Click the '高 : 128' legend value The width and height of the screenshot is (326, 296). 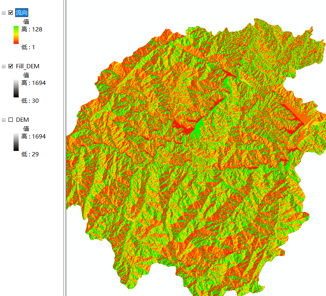point(32,29)
